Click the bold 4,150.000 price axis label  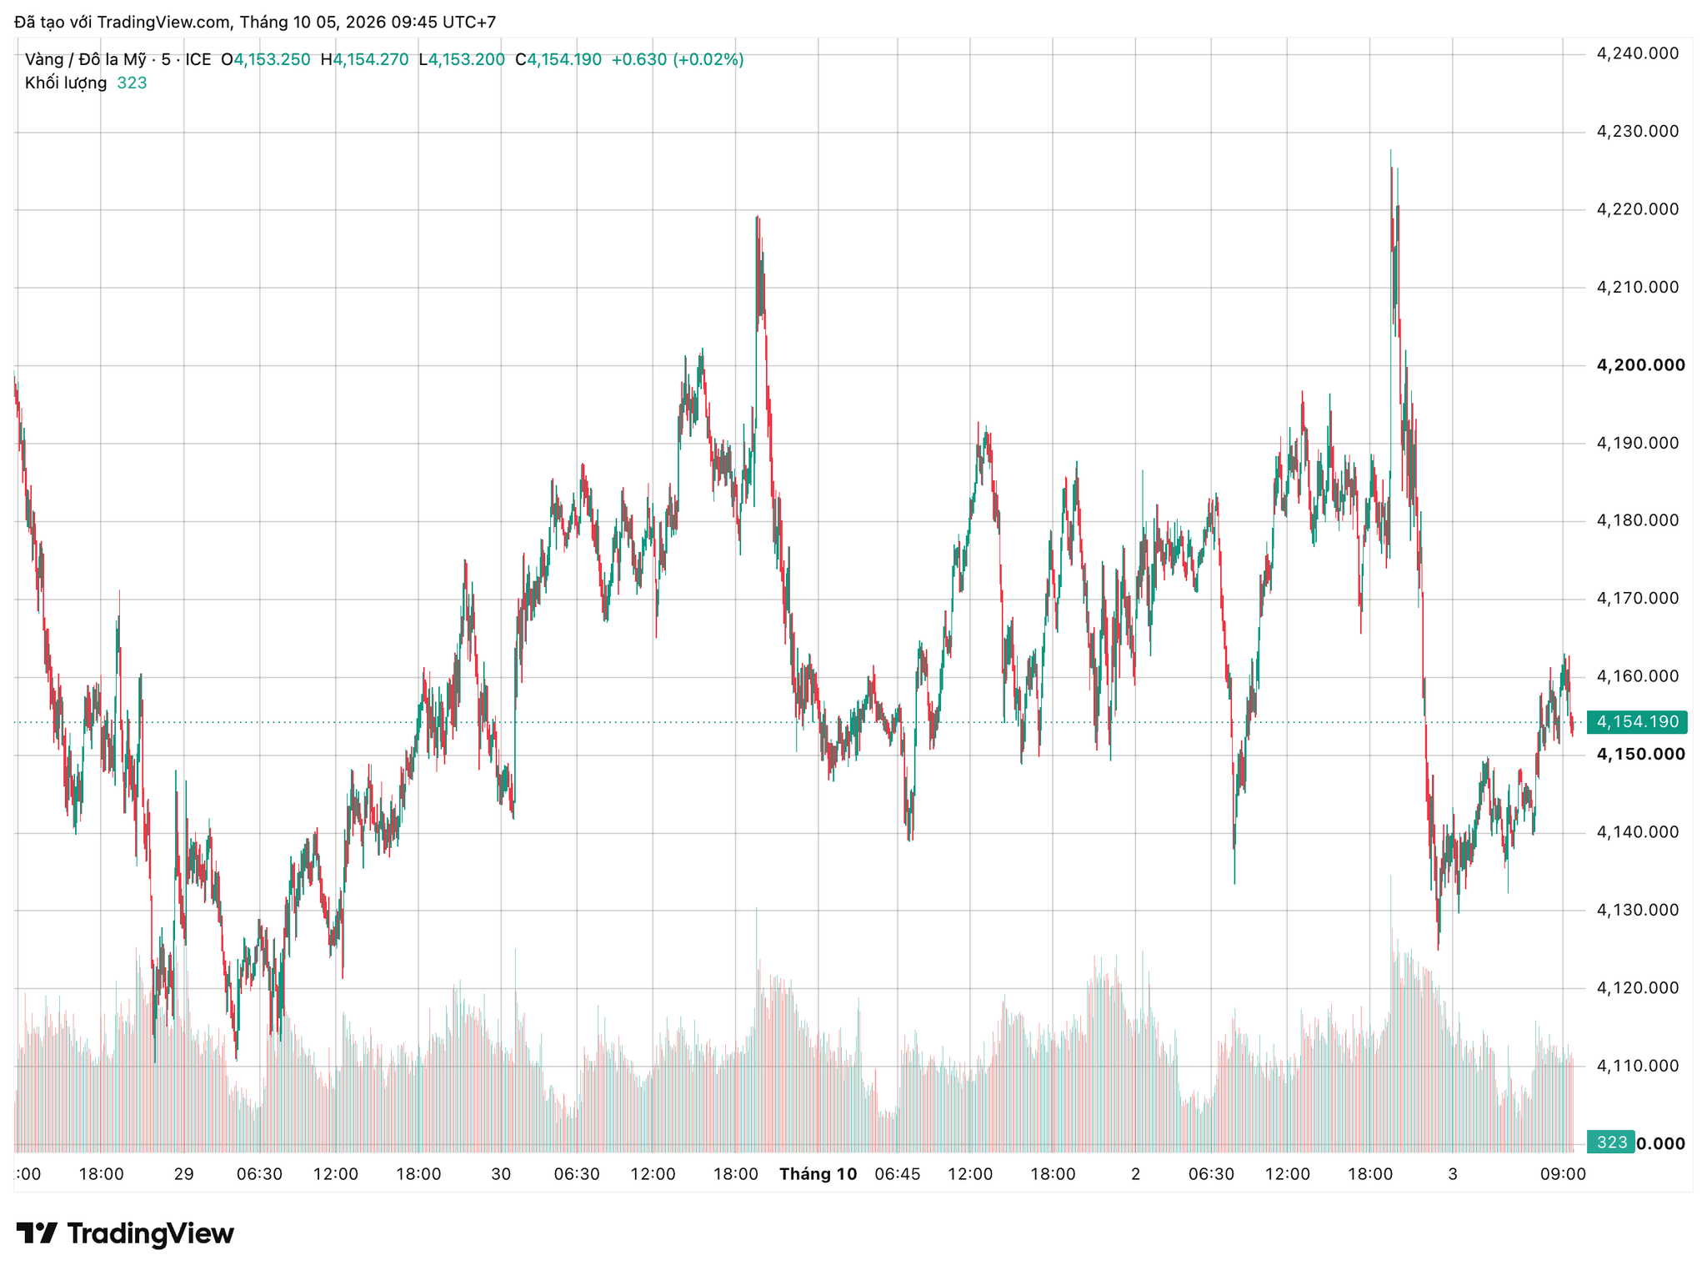click(x=1640, y=755)
